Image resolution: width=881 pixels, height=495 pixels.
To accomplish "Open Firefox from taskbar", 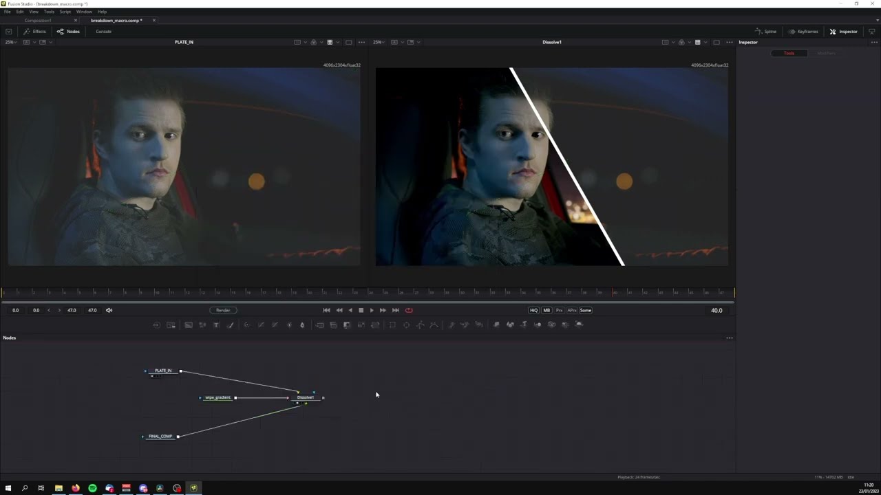I will (x=76, y=488).
